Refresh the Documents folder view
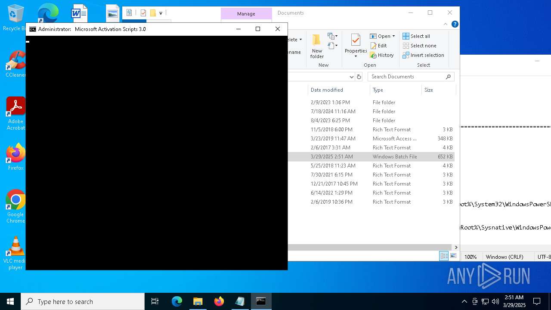Screen dimensions: 551x310 point(359,77)
